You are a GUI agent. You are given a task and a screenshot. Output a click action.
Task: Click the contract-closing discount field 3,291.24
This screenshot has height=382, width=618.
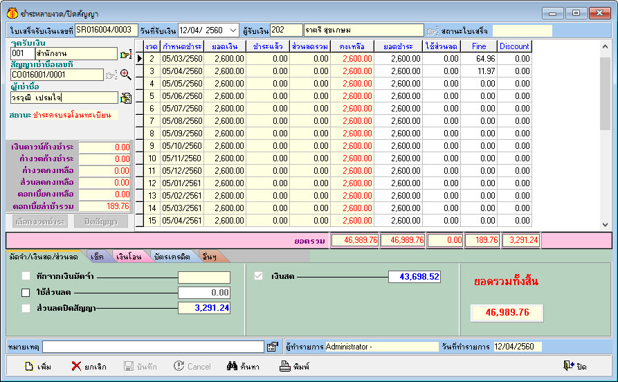pos(203,308)
